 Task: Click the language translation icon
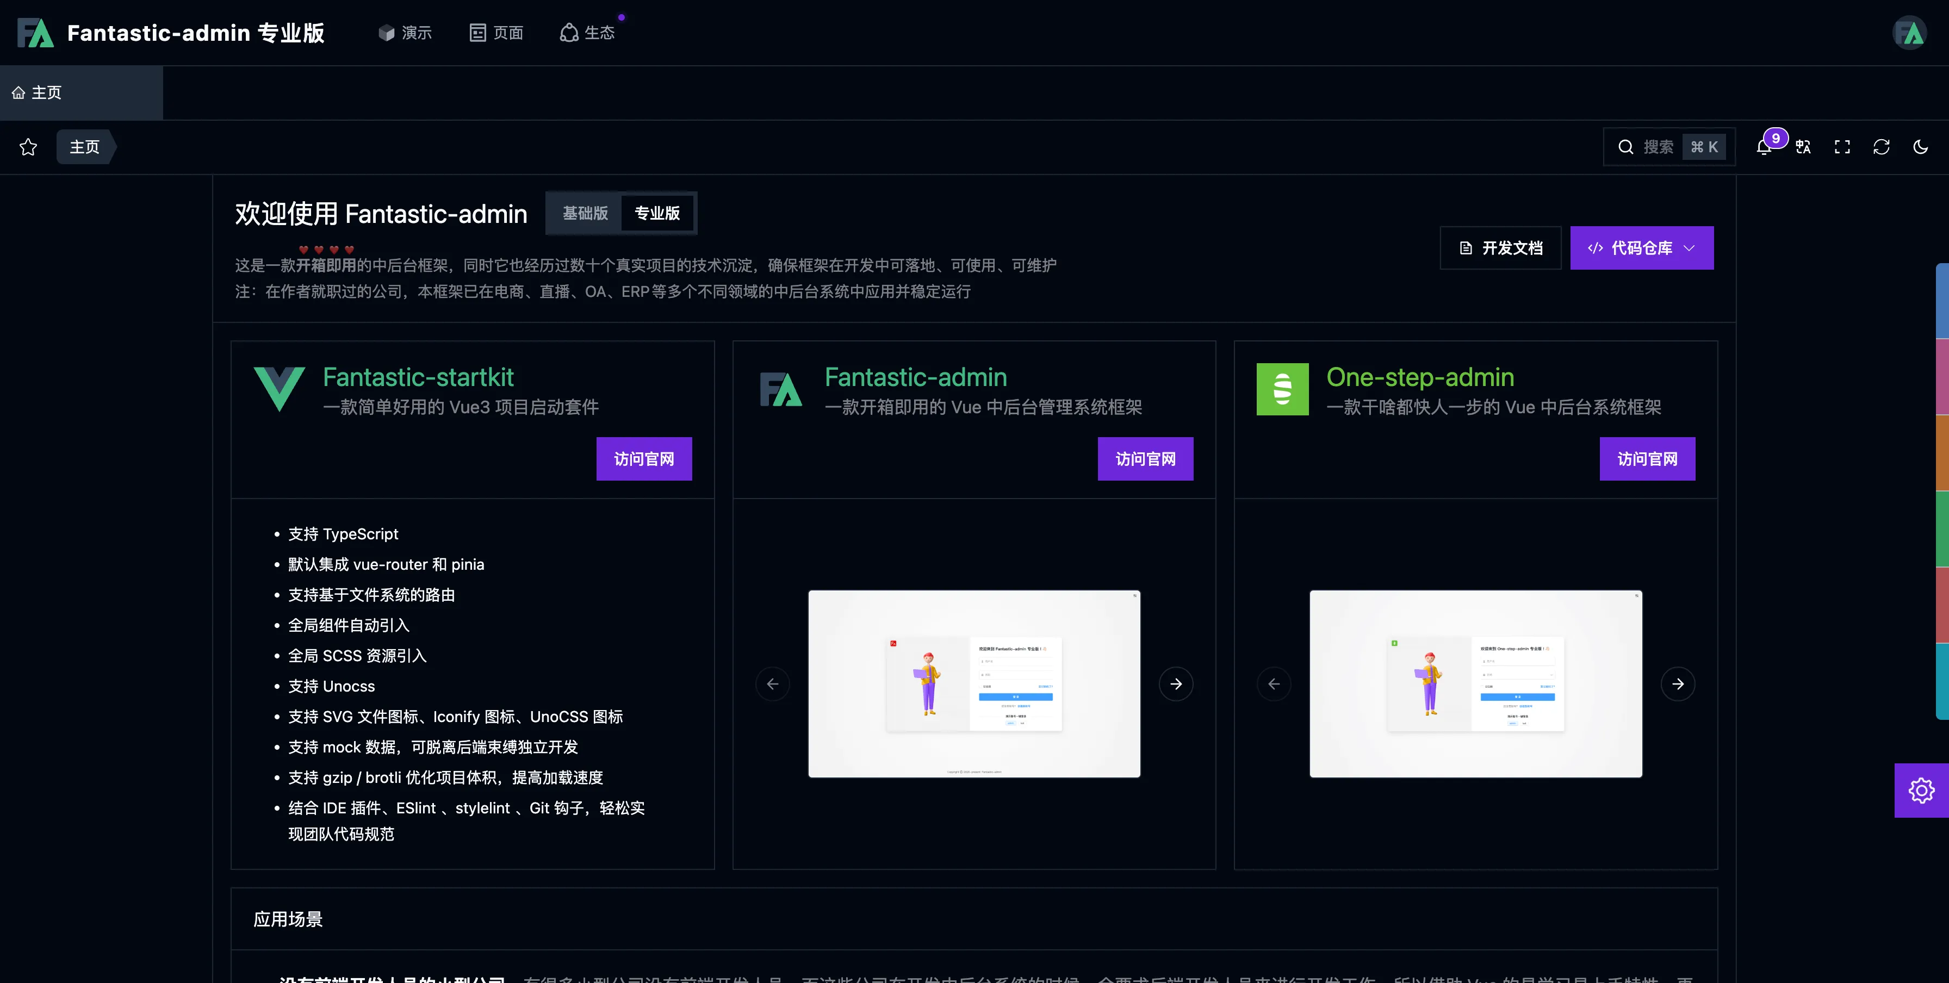point(1803,147)
